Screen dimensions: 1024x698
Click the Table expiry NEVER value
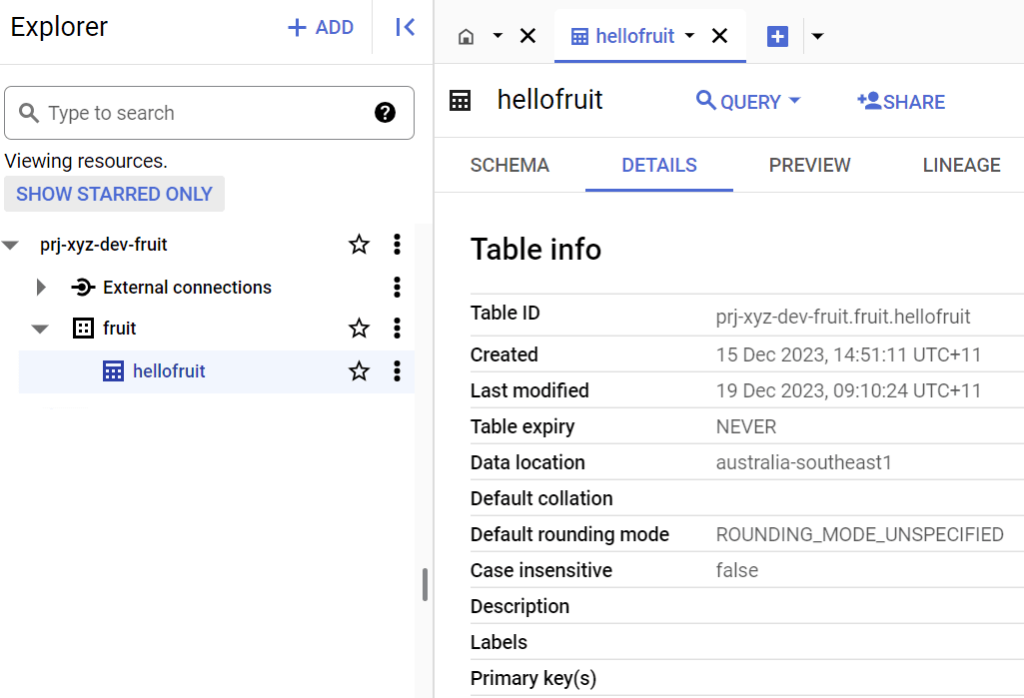(746, 427)
